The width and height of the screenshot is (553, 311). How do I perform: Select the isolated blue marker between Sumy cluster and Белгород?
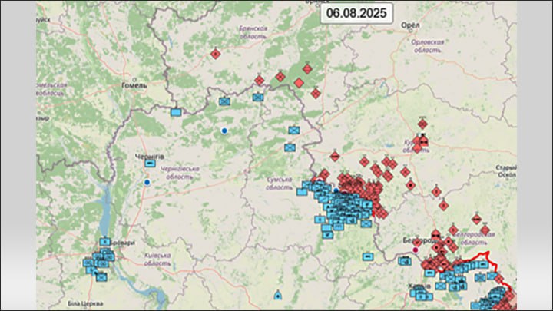coord(369,256)
